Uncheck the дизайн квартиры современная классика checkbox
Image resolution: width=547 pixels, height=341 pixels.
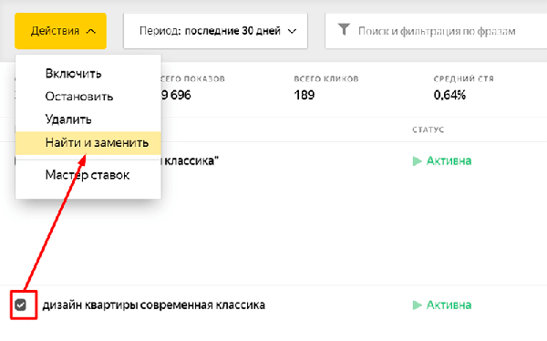pos(21,305)
